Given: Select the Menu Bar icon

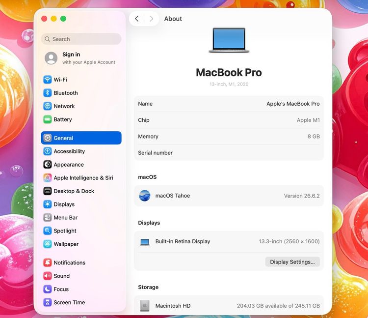Looking at the screenshot, I should [x=48, y=217].
